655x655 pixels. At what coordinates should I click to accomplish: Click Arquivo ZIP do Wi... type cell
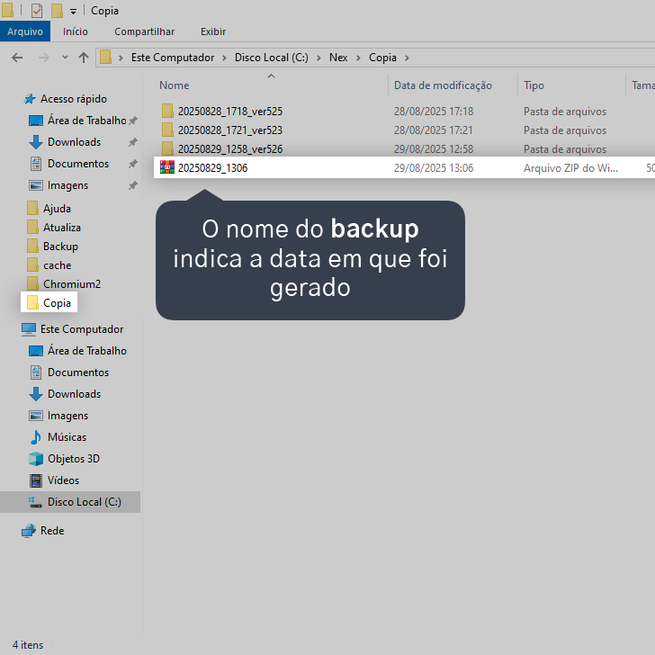click(570, 168)
